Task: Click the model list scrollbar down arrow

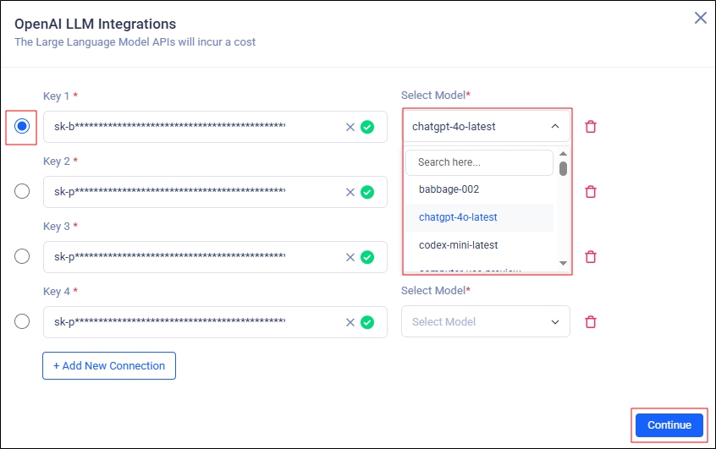Action: (x=563, y=264)
